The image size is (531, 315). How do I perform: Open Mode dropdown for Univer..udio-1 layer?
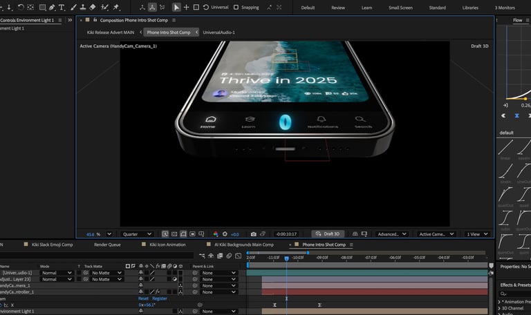56,273
